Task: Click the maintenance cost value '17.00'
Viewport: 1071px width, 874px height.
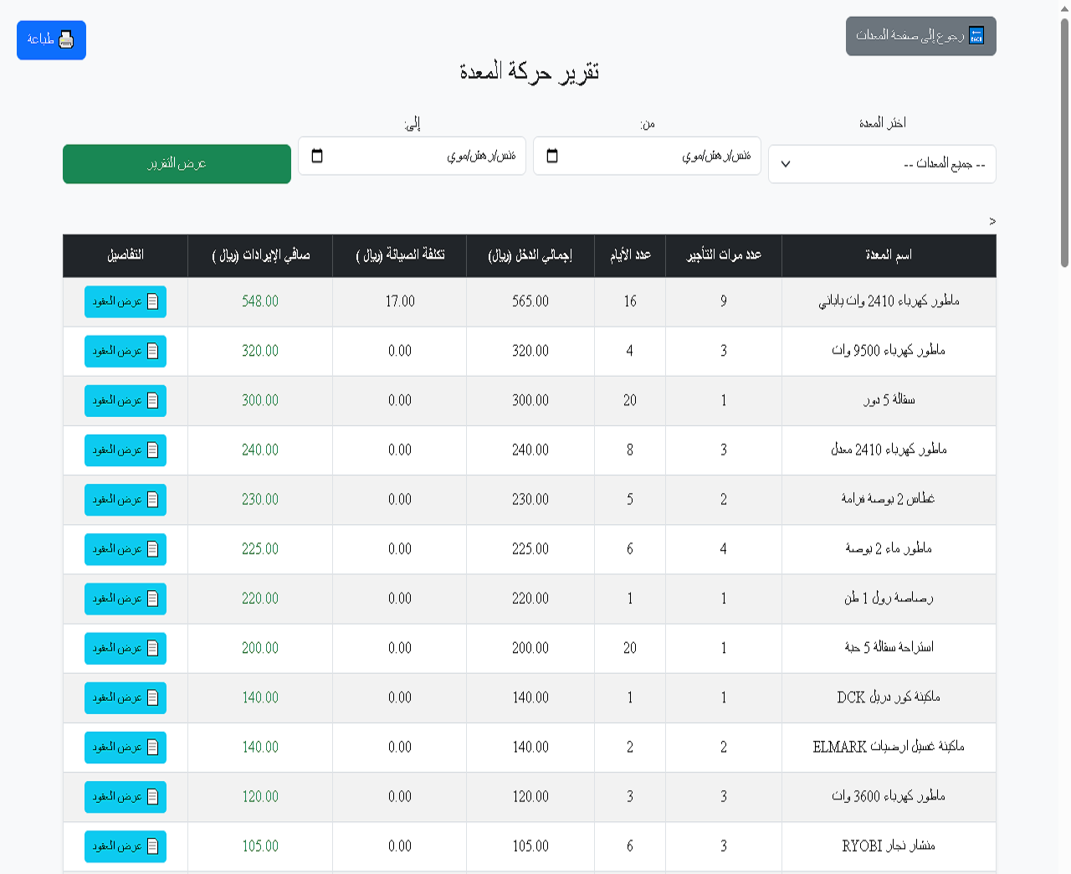Action: 400,301
